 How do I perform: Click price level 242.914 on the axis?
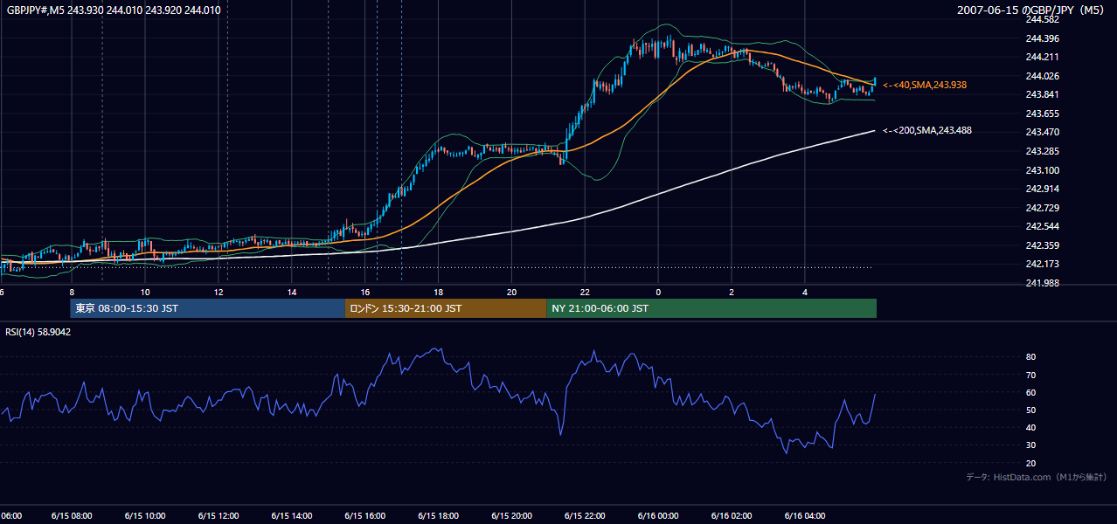1042,189
